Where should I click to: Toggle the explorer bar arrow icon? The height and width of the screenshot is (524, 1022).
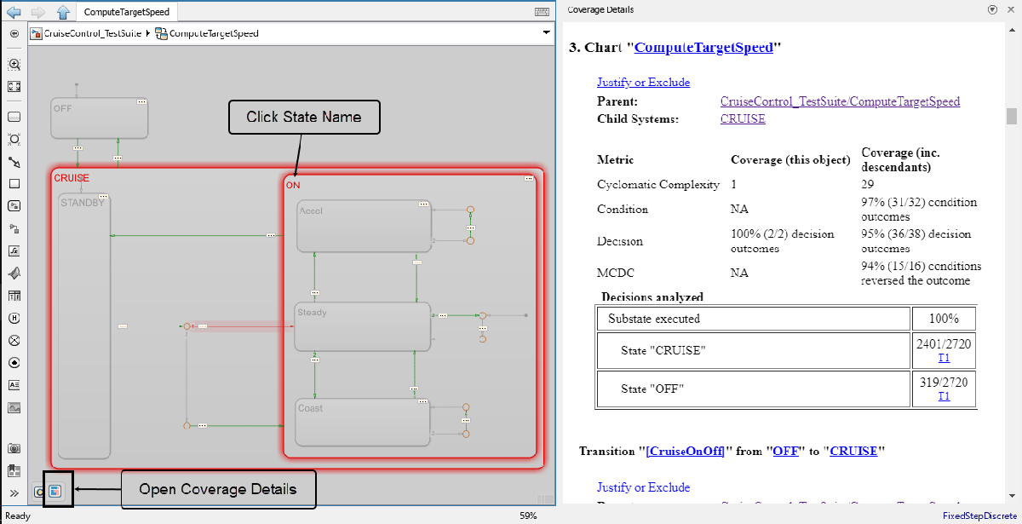coord(14,33)
